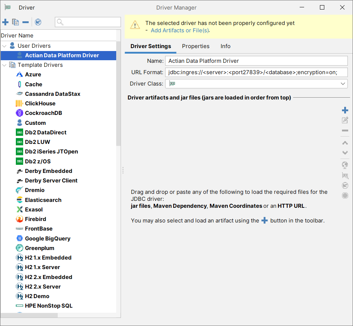The height and width of the screenshot is (326, 353).
Task: Click the horizontal scrollbar under driver list
Action: (29, 315)
